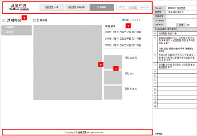This screenshot has height=136, width=197.
Task: Click the 3 Page label
Action: point(159,134)
